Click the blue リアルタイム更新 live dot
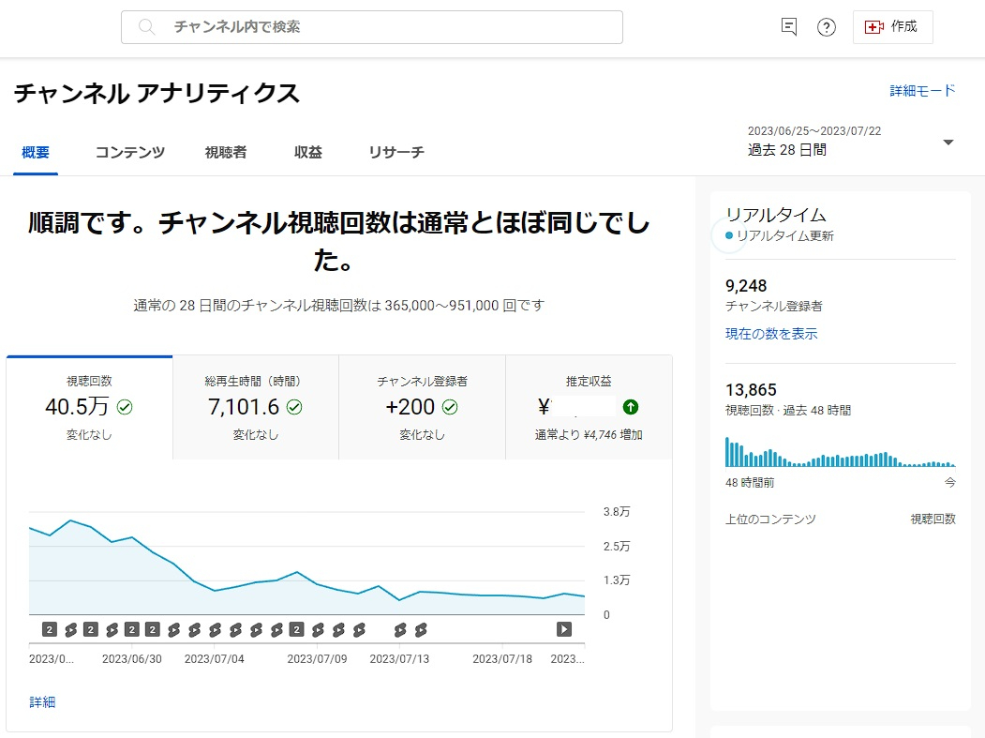985x738 pixels. click(729, 235)
